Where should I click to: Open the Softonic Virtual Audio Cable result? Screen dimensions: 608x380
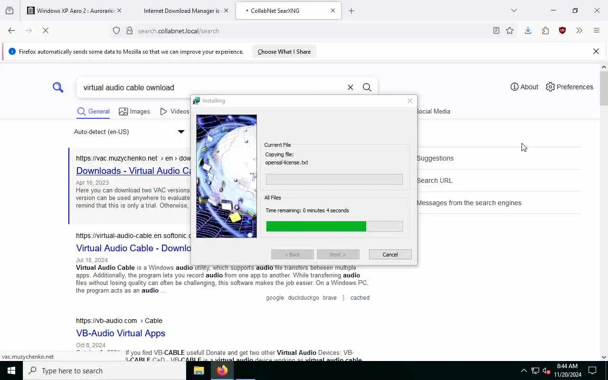[133, 248]
